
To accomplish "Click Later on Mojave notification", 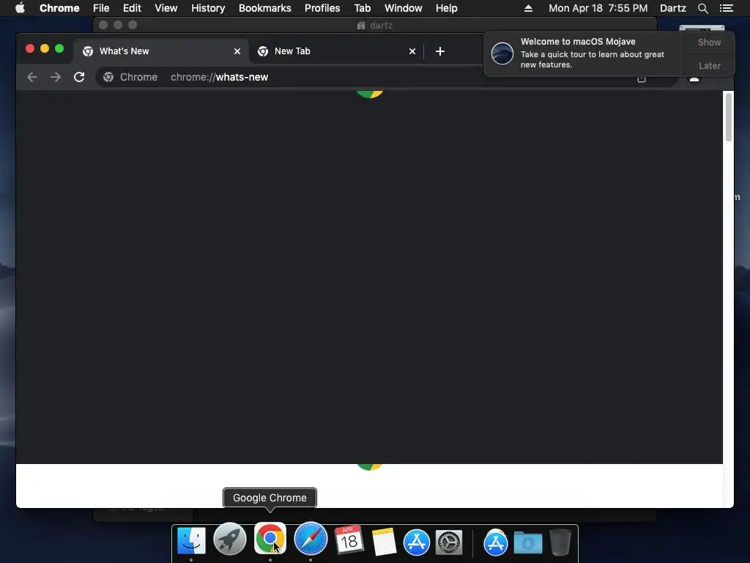I will (x=709, y=65).
